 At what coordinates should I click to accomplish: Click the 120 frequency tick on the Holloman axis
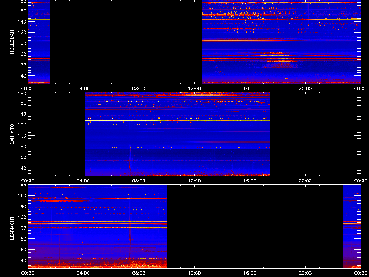coord(23,32)
